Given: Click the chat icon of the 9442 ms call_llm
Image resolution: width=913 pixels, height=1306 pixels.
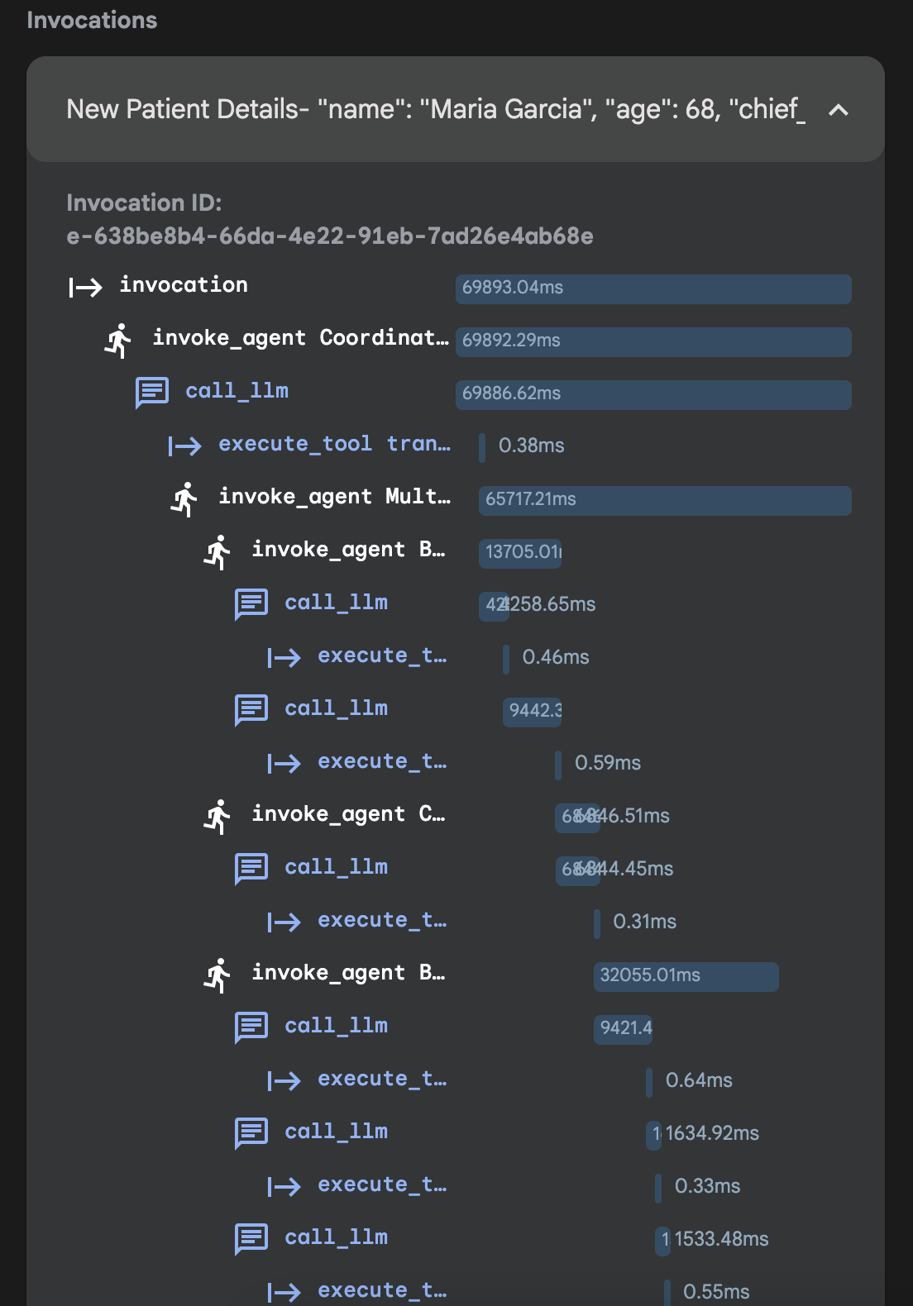Looking at the screenshot, I should 251,709.
